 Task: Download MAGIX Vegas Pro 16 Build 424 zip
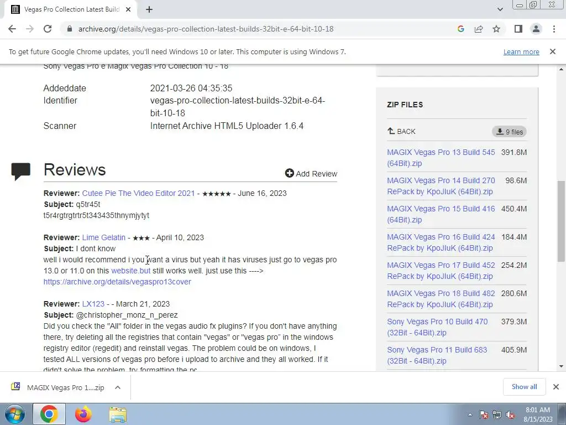pos(441,242)
